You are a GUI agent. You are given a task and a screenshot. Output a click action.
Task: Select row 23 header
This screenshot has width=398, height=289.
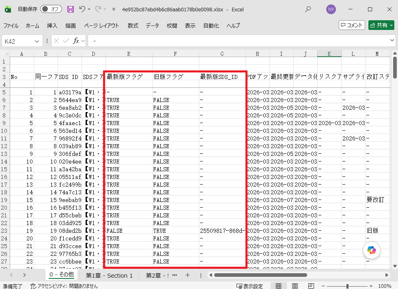coord(4,231)
